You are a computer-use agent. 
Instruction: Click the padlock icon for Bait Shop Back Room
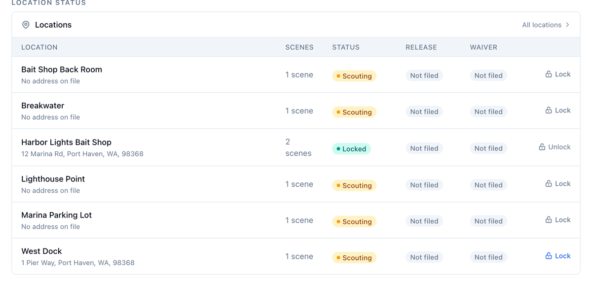(x=549, y=74)
